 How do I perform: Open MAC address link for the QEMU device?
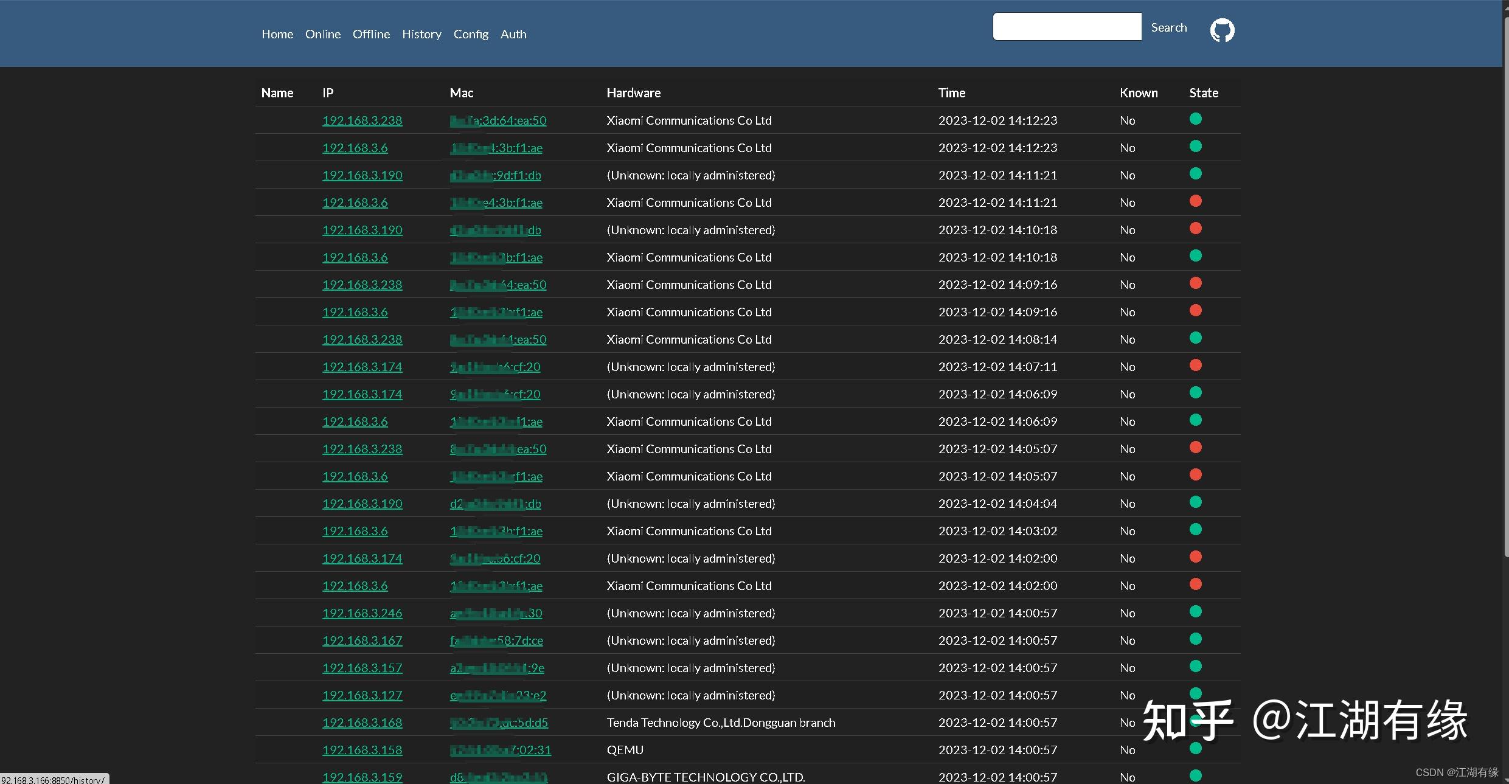point(501,749)
